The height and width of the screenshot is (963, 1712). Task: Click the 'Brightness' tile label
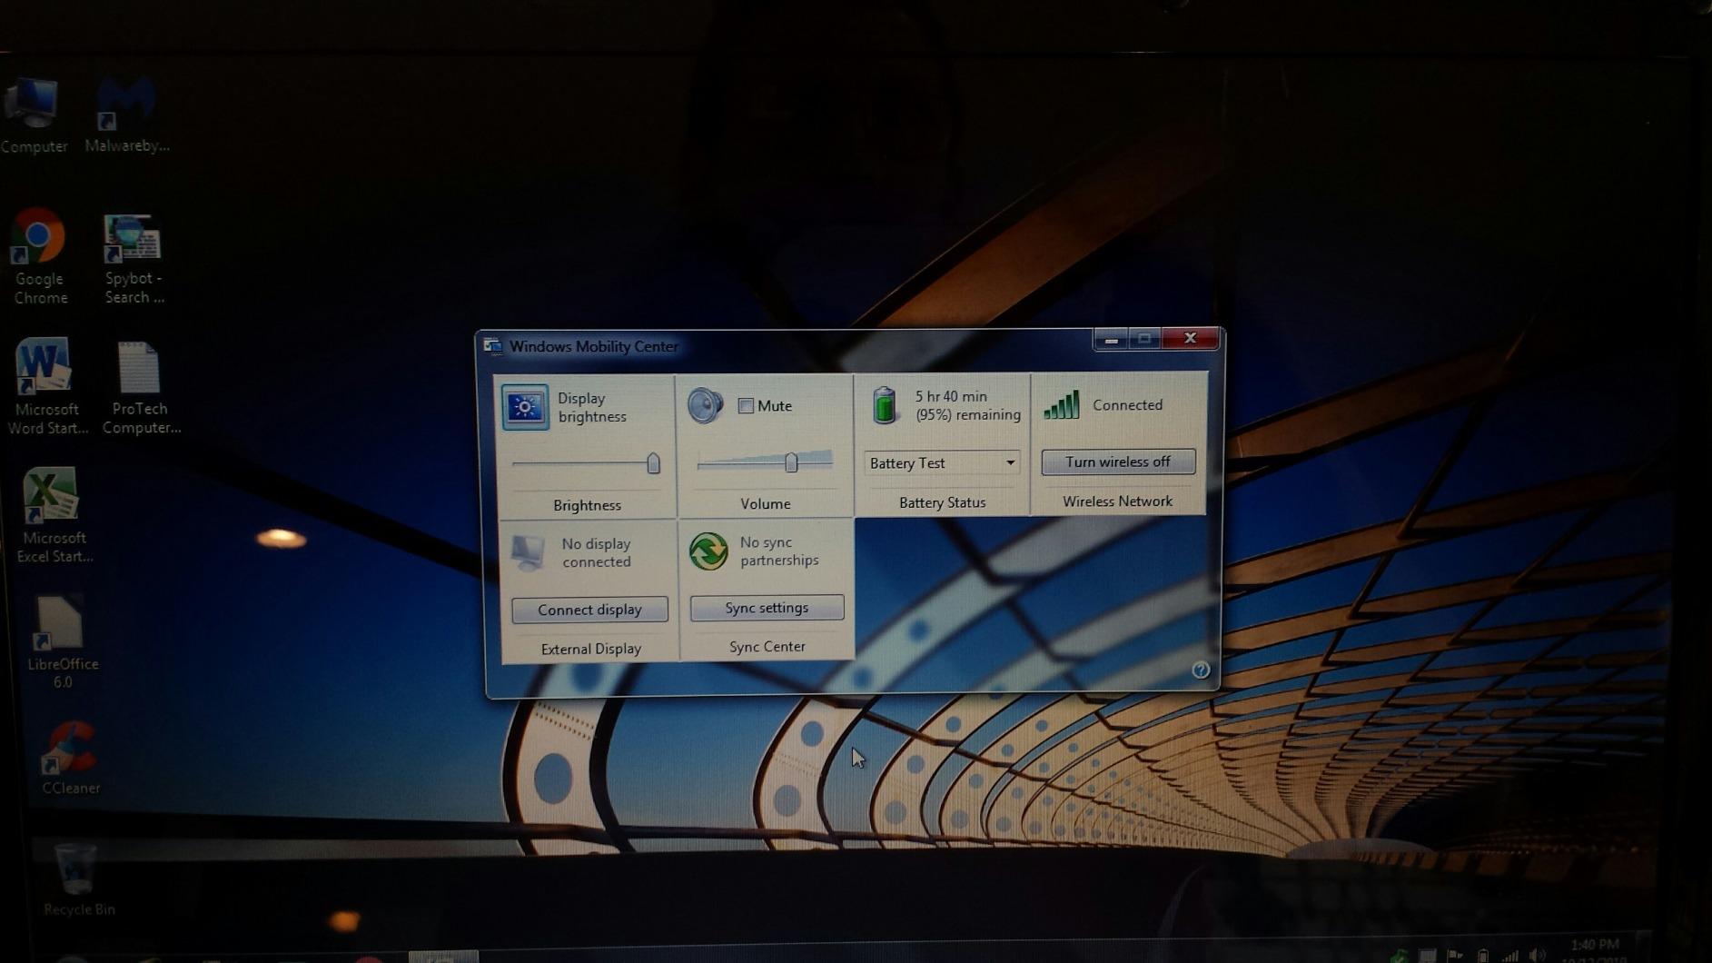coord(588,505)
